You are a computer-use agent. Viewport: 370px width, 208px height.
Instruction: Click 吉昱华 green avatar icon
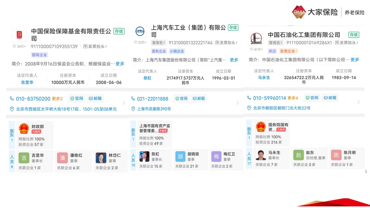(24, 158)
